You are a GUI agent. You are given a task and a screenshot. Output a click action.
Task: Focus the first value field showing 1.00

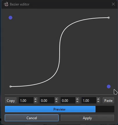(x=26, y=100)
